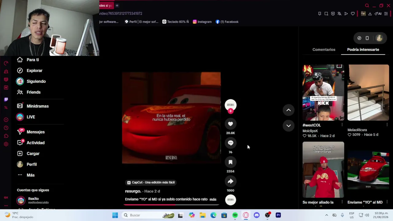
Task: Open the TikTok coins icon in top pill
Action: point(359,38)
